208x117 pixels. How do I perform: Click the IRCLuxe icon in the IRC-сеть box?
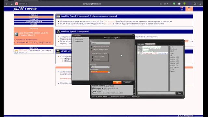[16, 52]
